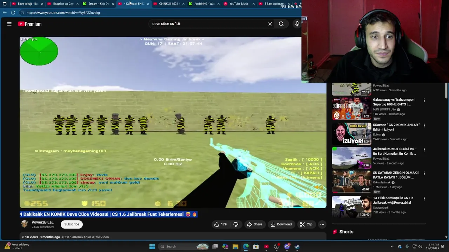Run the search with magnifier button

click(x=281, y=24)
